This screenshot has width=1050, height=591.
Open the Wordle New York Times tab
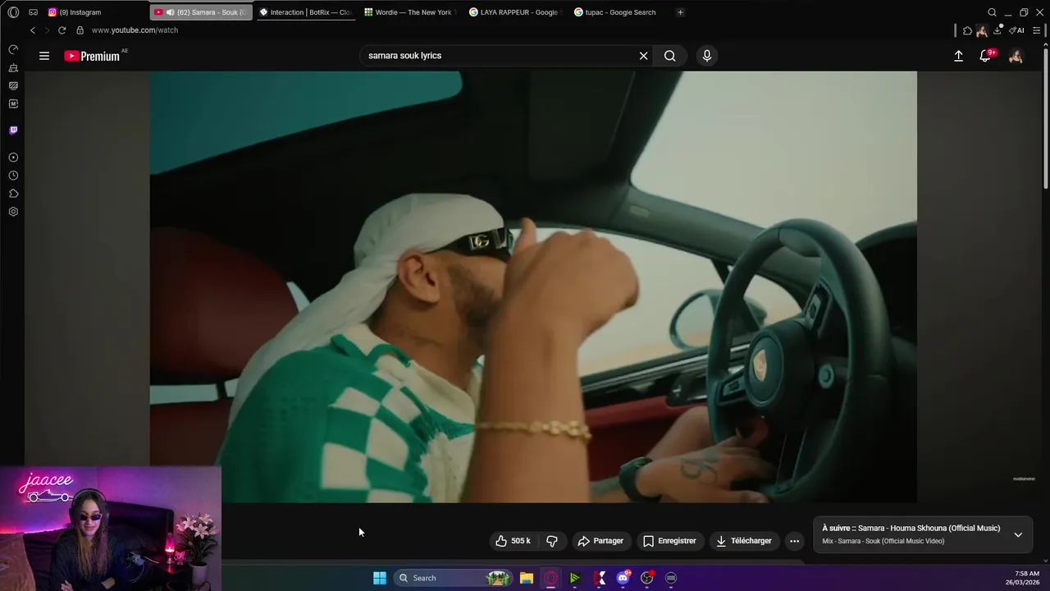coord(410,12)
